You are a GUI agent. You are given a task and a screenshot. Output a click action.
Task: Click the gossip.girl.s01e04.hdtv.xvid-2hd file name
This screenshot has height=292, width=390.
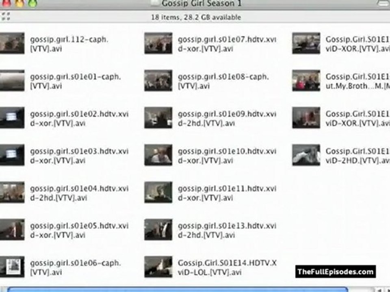pyautogui.click(x=79, y=193)
